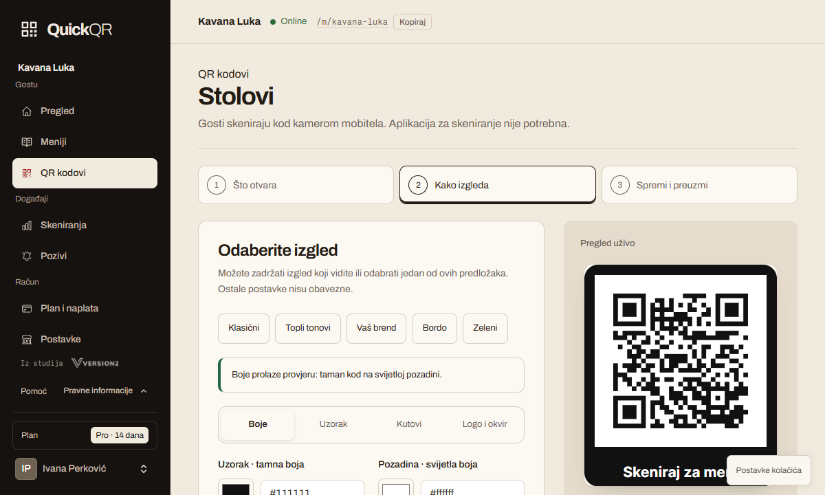Open the Version2 studio logo link
Viewport: 825px width, 495px height.
point(95,363)
